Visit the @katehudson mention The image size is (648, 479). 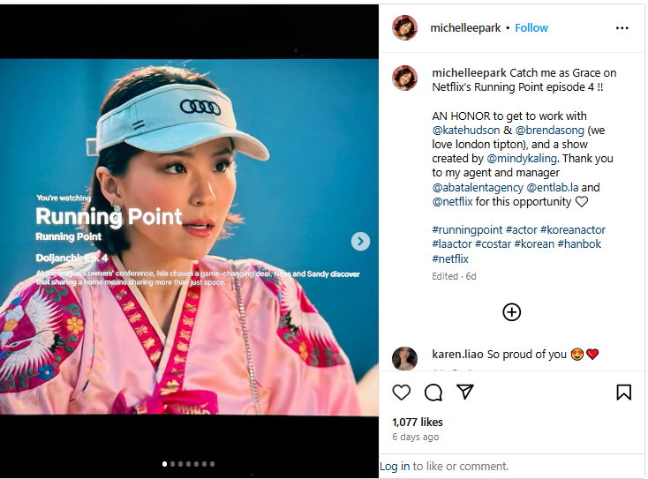click(x=466, y=130)
